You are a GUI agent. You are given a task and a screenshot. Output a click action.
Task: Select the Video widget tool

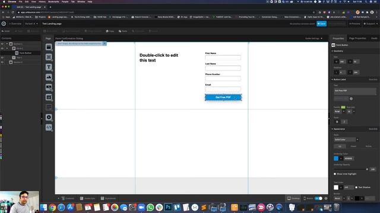click(x=49, y=117)
